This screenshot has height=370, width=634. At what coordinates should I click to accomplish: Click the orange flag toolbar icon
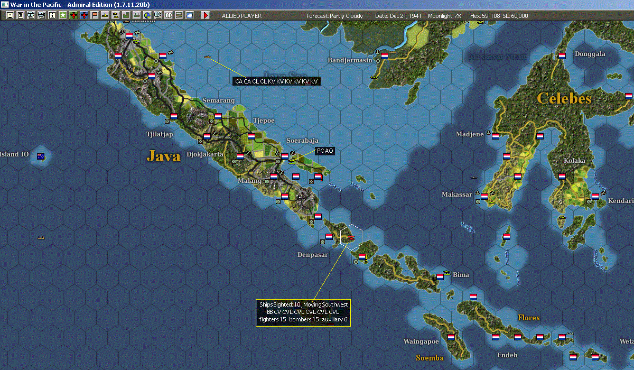[x=95, y=15]
